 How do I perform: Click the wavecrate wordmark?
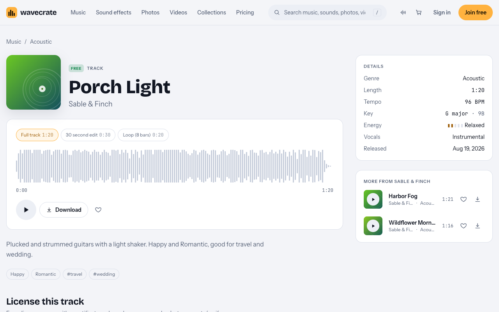point(38,12)
